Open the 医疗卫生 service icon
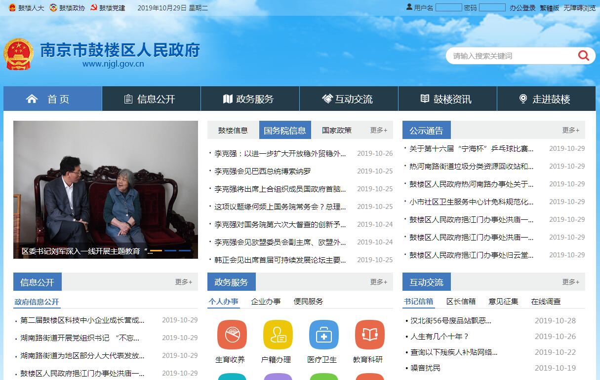 click(323, 335)
